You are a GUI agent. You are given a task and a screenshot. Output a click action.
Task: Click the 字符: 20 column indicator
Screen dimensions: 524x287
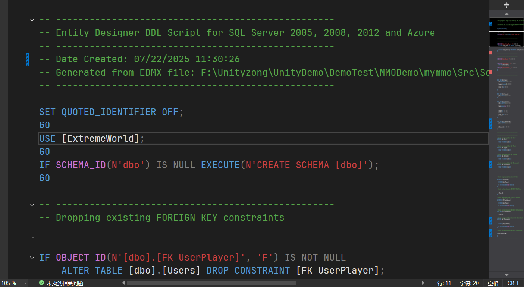469,283
